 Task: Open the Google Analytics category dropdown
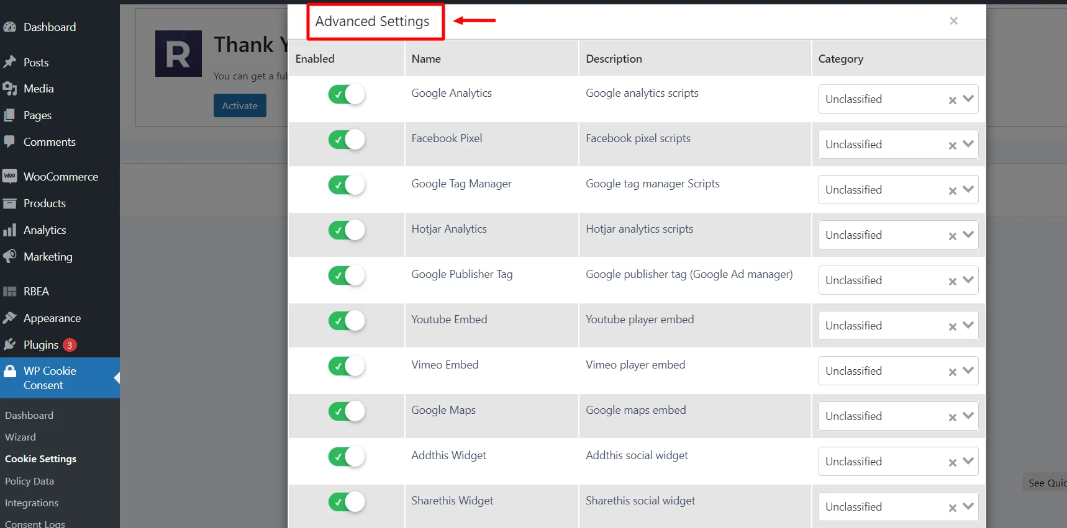[968, 99]
